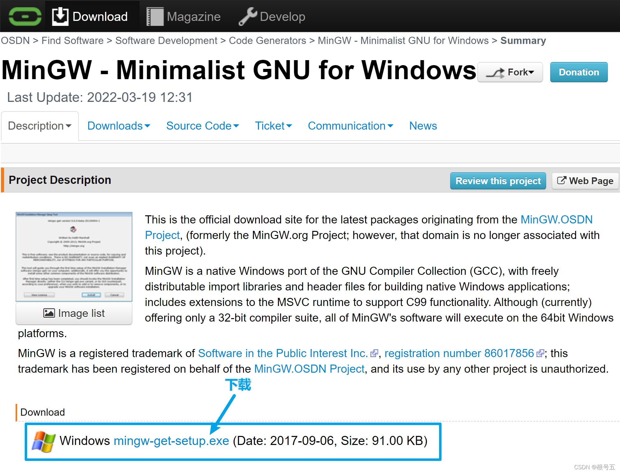Click the green OSDN logo icon
This screenshot has width=620, height=473.
coord(25,16)
